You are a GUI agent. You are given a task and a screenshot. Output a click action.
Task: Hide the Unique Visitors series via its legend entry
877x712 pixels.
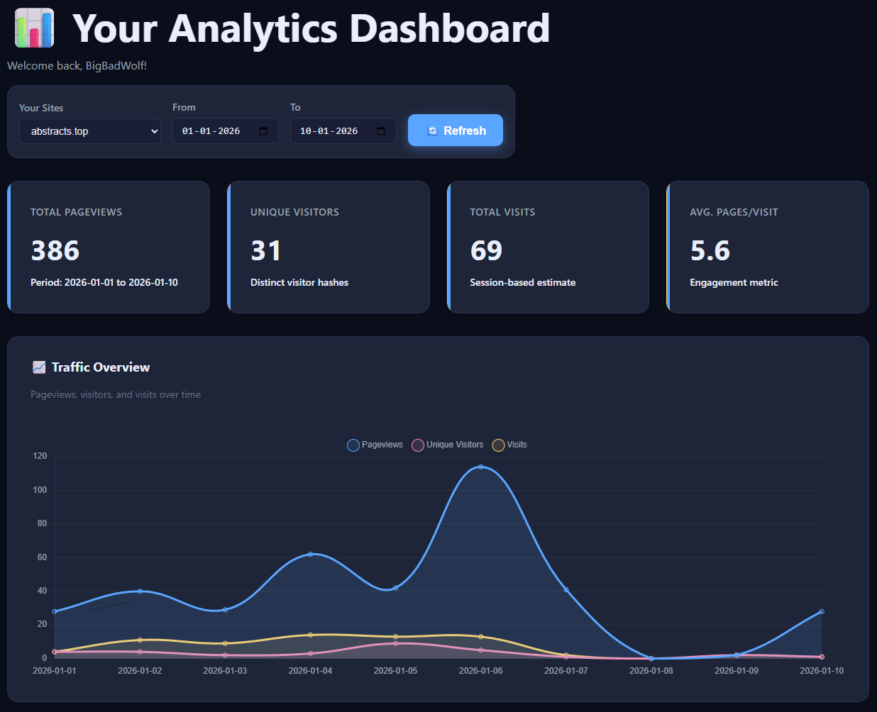click(x=447, y=445)
